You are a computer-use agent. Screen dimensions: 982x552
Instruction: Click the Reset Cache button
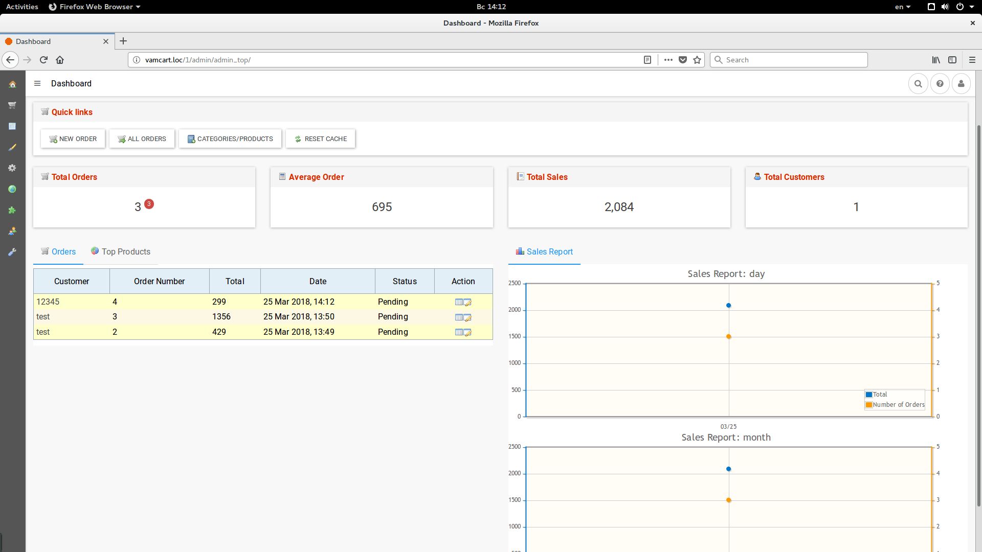[320, 139]
